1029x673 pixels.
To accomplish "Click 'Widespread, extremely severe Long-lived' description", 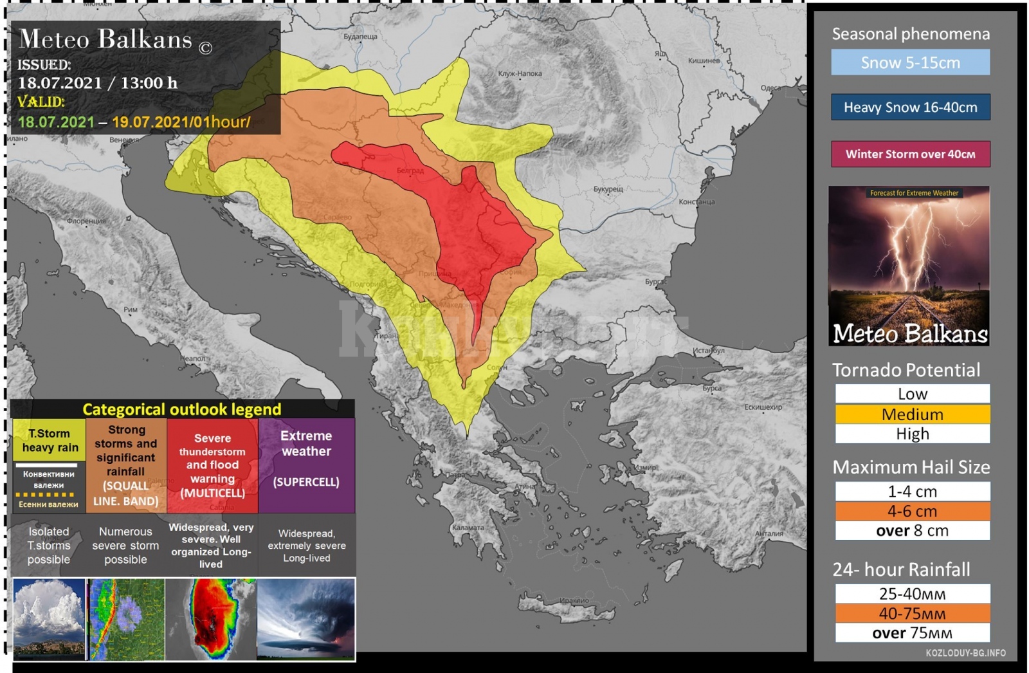I will pyautogui.click(x=307, y=546).
